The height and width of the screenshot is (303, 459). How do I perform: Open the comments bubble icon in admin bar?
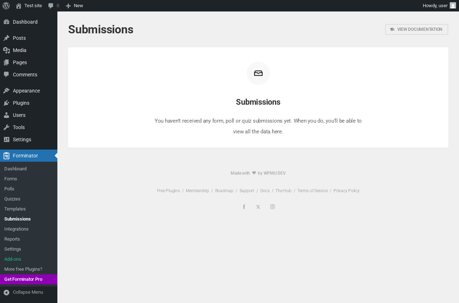(x=51, y=6)
